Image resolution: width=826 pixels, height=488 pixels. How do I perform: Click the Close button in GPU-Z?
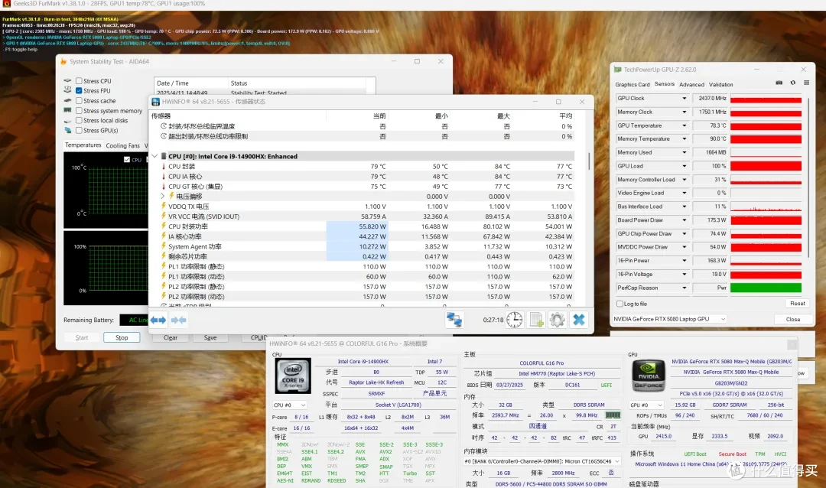click(x=793, y=319)
